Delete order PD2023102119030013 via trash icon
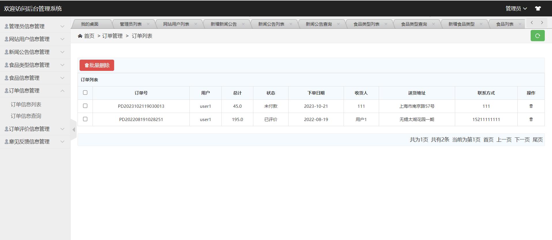 (531, 106)
